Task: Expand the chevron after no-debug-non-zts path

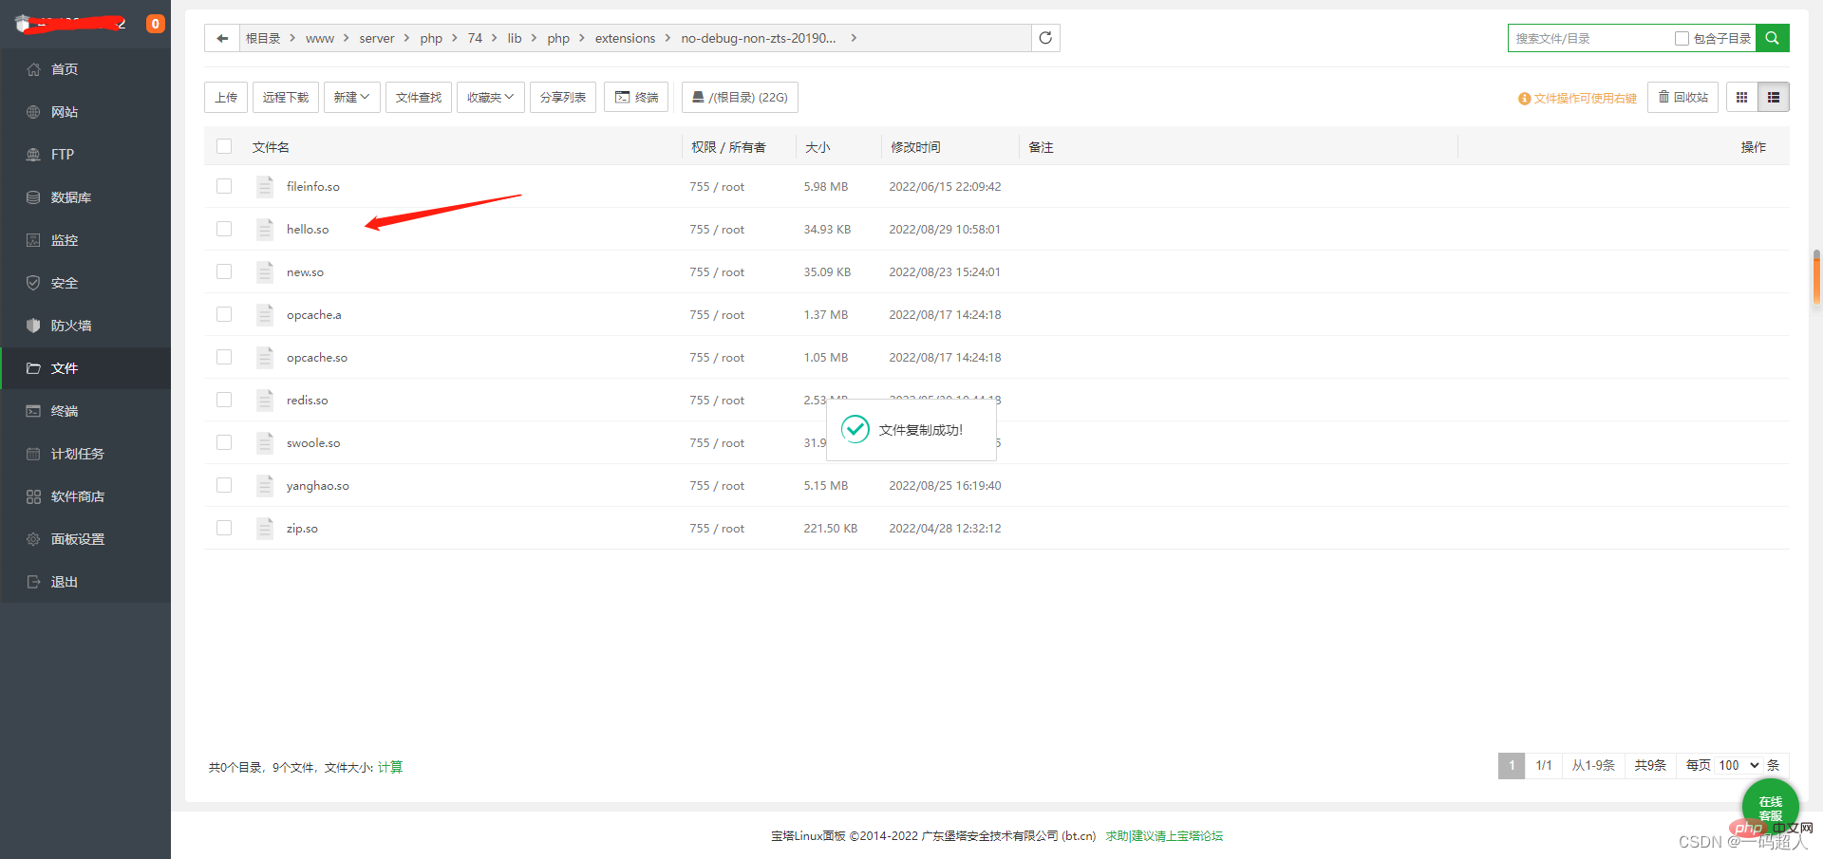Action: point(854,38)
